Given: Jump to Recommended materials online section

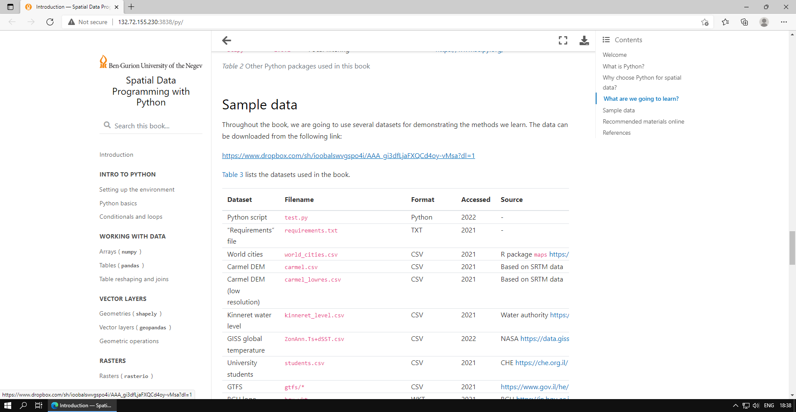Looking at the screenshot, I should (644, 121).
